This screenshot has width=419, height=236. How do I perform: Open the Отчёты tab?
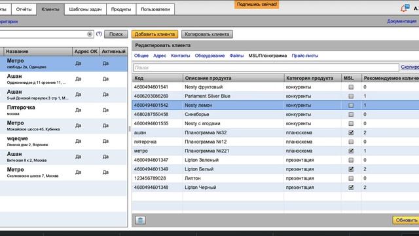pos(24,9)
